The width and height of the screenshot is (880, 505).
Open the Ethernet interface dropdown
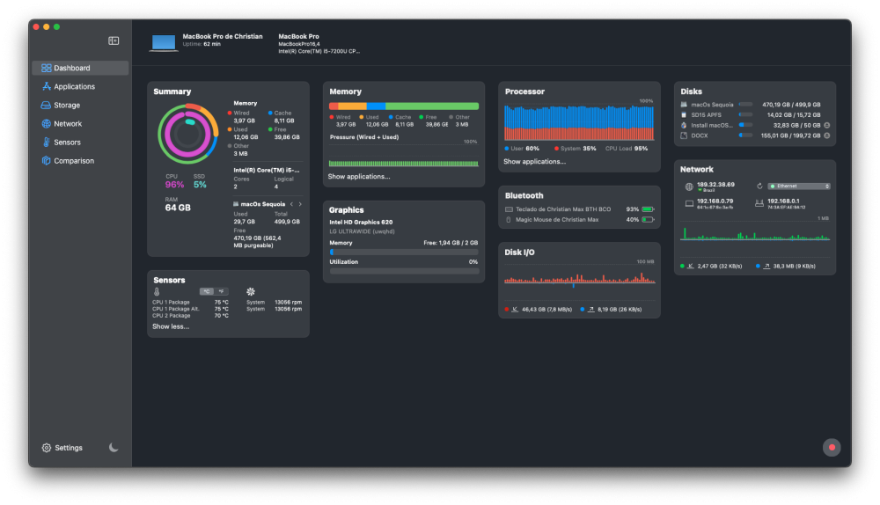point(799,187)
